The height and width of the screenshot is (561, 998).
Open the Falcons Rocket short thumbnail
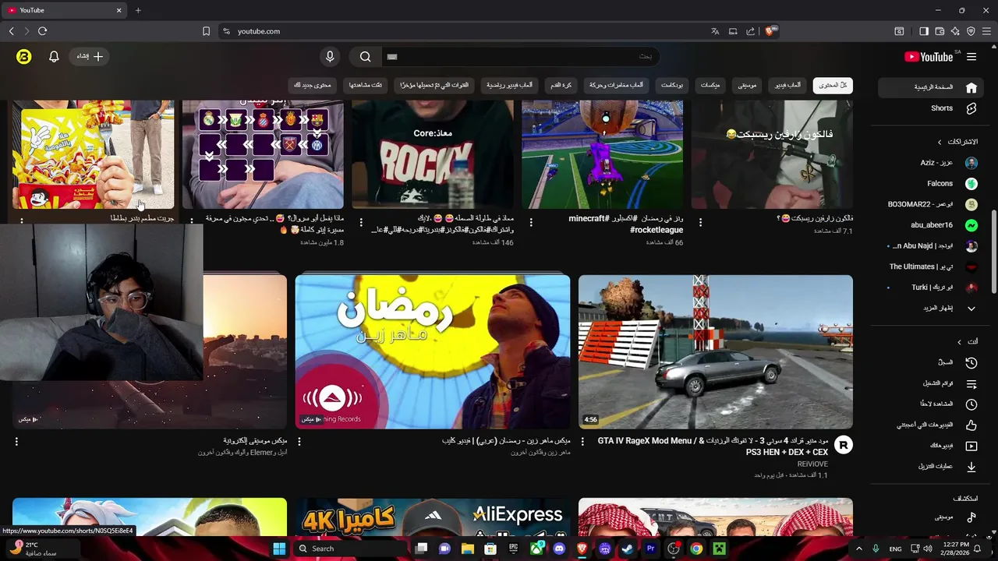[772, 154]
